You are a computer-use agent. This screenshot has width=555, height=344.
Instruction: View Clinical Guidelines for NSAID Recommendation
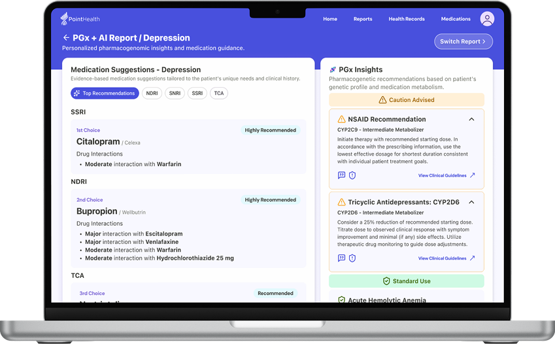[442, 175]
